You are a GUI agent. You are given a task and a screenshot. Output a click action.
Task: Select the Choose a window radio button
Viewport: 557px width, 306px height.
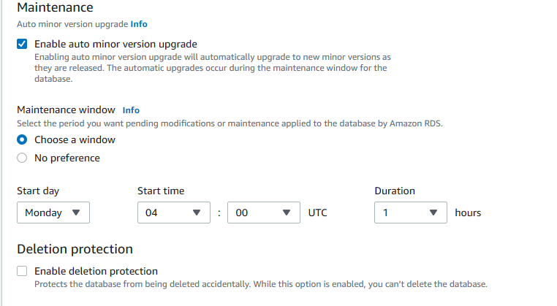coord(22,139)
